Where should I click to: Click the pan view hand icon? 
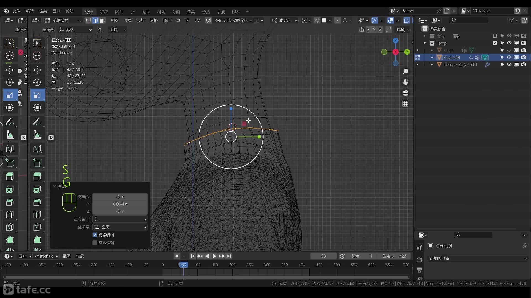point(405,82)
